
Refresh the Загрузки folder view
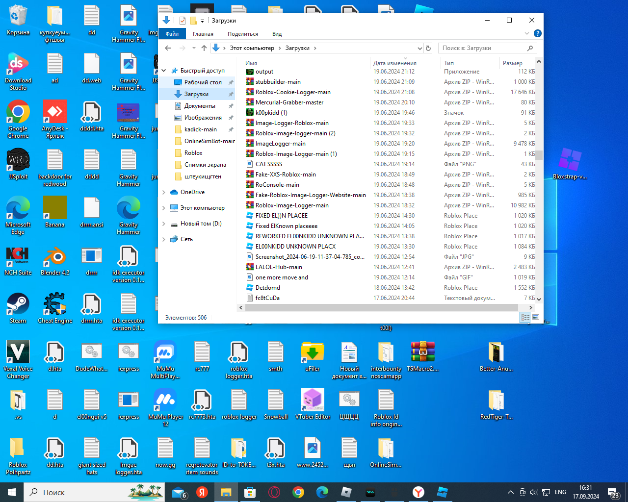[x=428, y=48]
